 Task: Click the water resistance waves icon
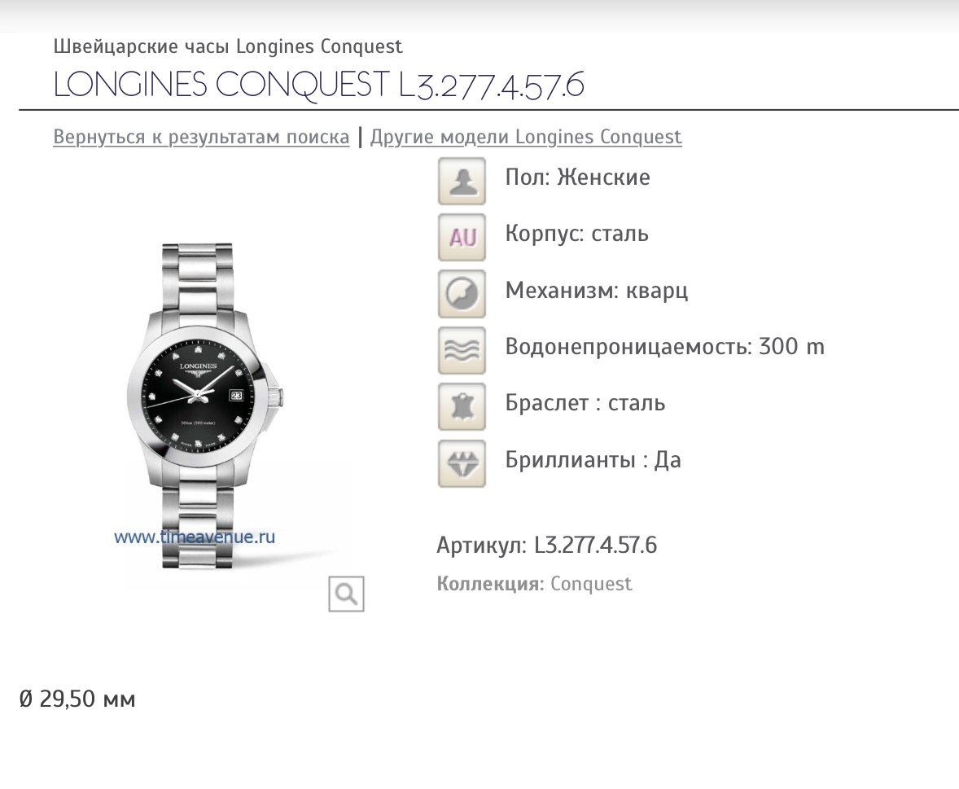(462, 350)
